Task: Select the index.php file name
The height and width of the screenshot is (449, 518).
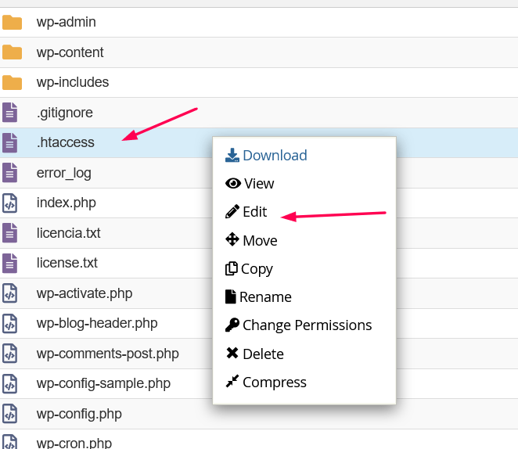Action: (66, 203)
